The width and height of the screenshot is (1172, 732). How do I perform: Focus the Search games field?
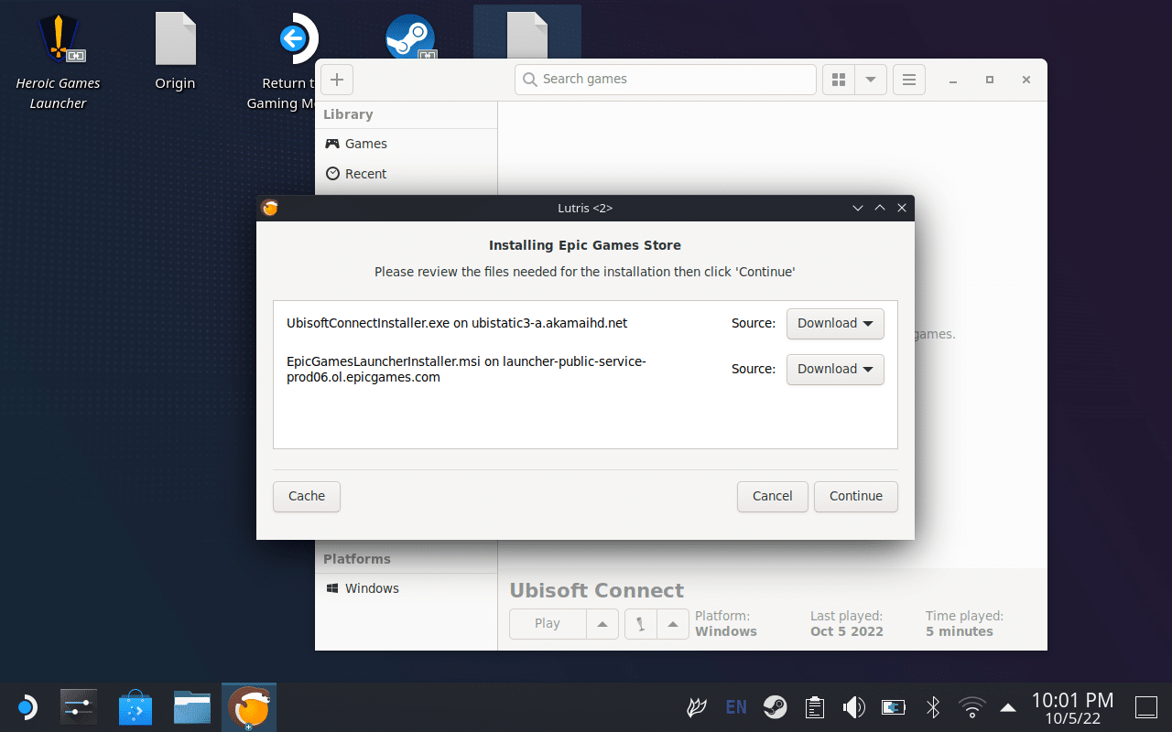(x=665, y=80)
